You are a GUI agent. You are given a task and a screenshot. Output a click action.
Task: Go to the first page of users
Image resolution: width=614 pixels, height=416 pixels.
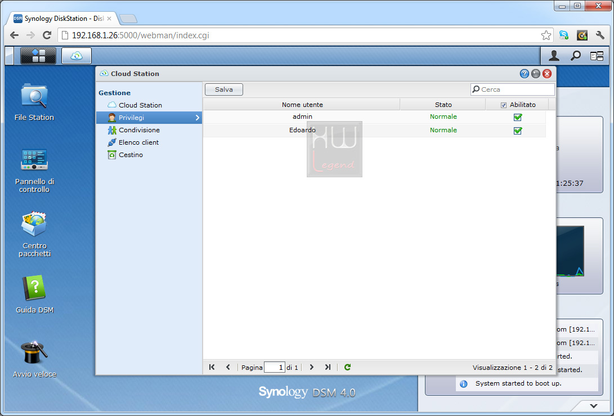(x=212, y=367)
